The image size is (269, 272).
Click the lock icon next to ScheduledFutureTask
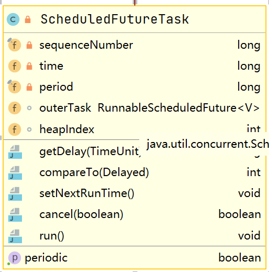pyautogui.click(x=28, y=19)
